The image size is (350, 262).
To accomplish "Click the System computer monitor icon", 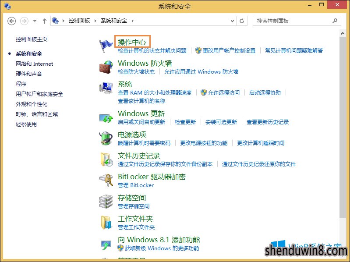I will pyautogui.click(x=106, y=88).
